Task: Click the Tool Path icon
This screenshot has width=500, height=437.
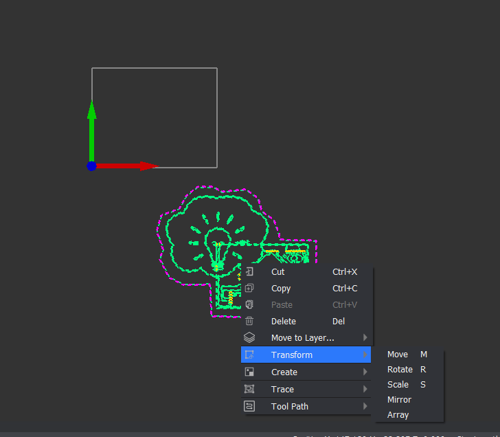Action: 249,406
